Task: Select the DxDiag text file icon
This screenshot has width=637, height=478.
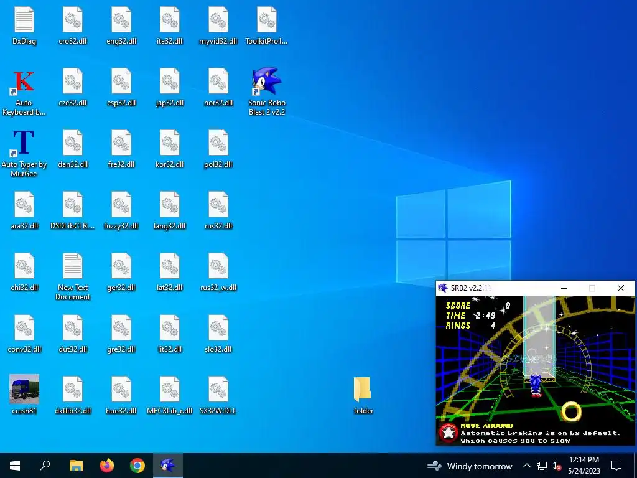Action: (24, 19)
